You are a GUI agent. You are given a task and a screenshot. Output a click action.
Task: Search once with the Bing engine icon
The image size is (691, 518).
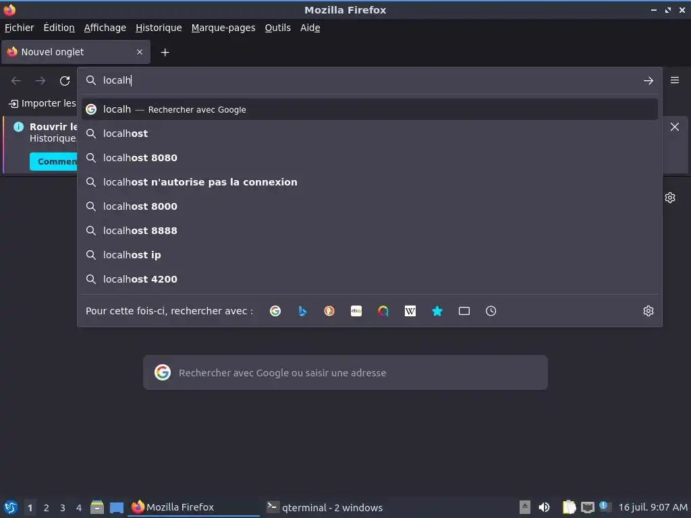coord(302,311)
